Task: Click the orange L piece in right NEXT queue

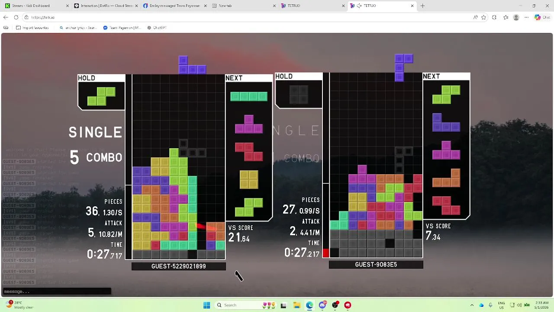Action: coord(446,178)
